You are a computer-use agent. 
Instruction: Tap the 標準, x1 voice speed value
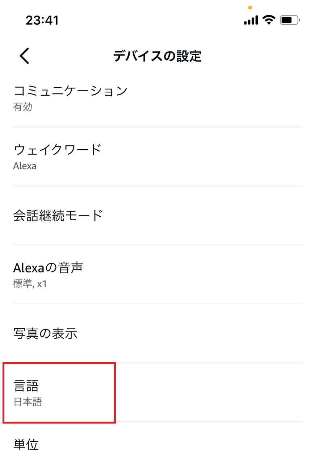(30, 284)
